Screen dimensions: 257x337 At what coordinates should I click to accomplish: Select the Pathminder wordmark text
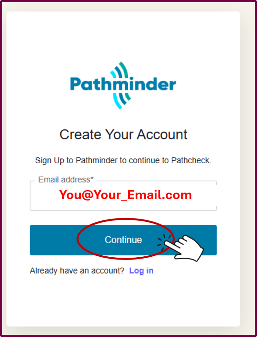[123, 84]
